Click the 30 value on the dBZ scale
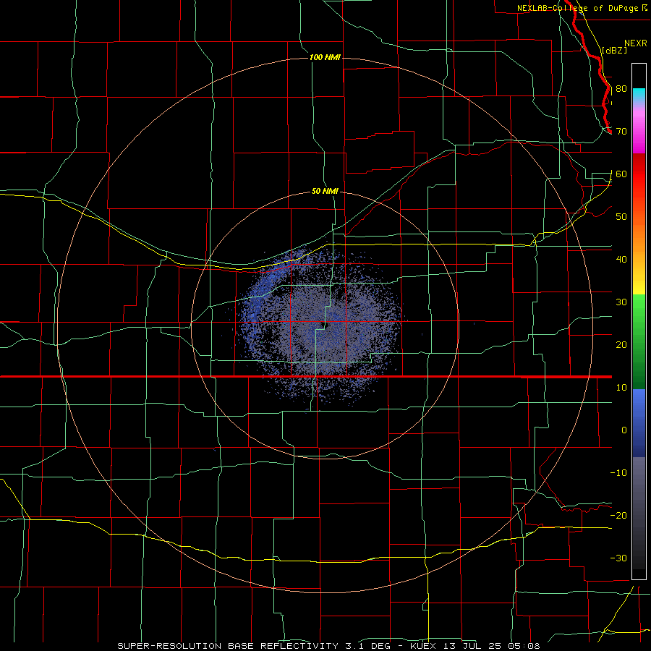Image resolution: width=651 pixels, height=651 pixels. pyautogui.click(x=621, y=302)
